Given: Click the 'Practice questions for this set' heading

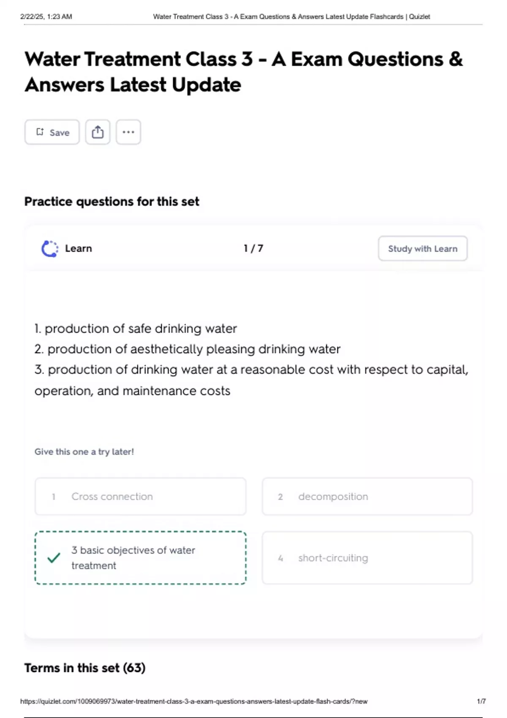Looking at the screenshot, I should [x=112, y=201].
